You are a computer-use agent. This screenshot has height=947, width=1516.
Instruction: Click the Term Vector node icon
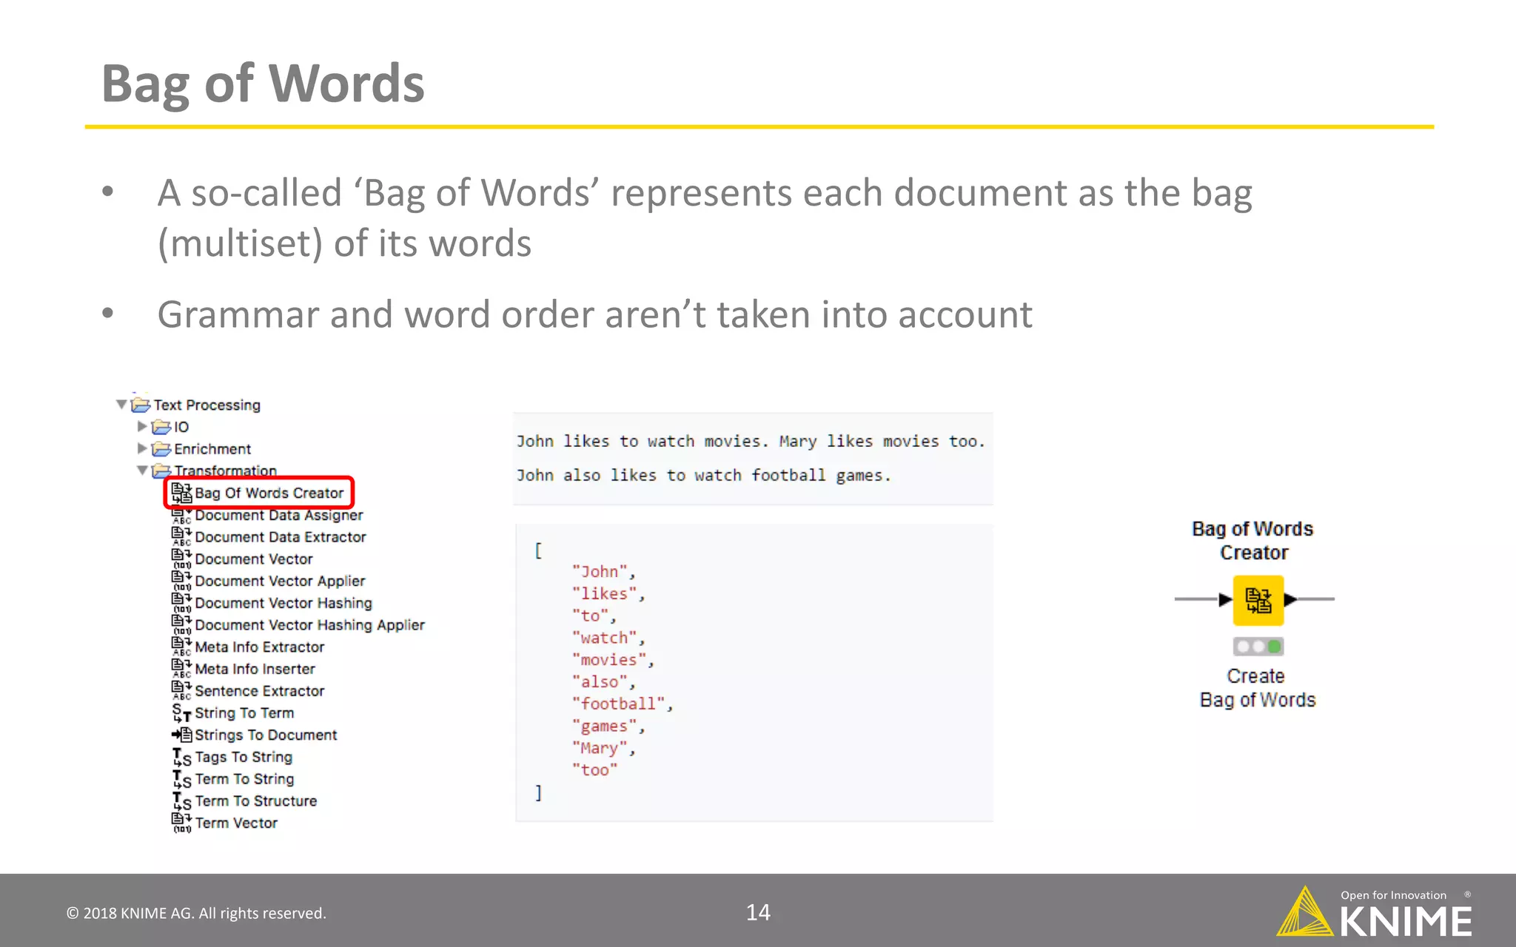coord(181,823)
